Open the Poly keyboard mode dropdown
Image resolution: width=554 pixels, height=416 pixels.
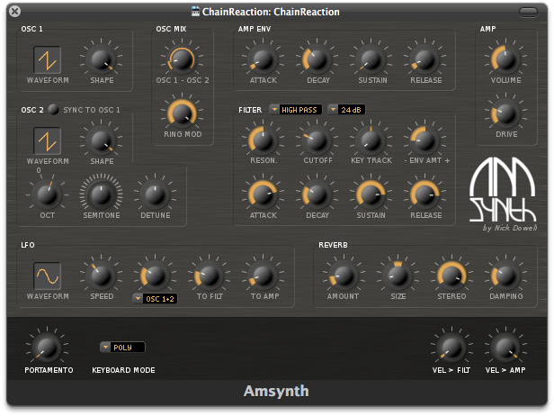click(122, 347)
